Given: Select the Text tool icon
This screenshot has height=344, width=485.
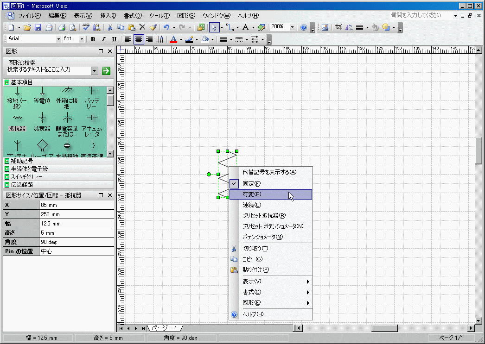Looking at the screenshot, I should 245,27.
